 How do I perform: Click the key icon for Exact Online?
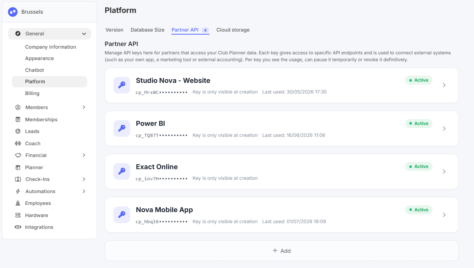(122, 171)
